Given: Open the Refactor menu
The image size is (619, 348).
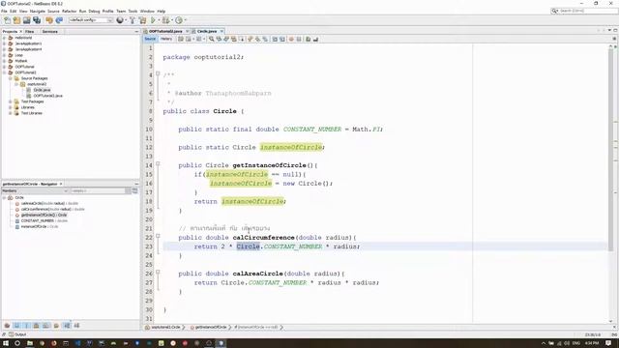Looking at the screenshot, I should (x=69, y=11).
